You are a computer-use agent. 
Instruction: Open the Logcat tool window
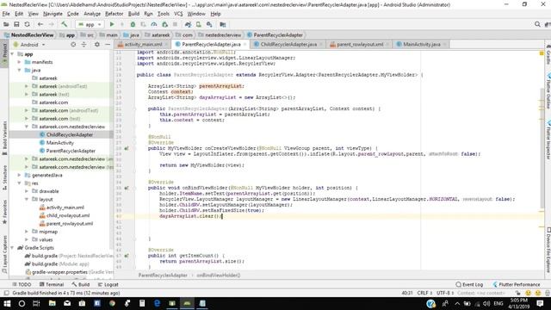pos(108,284)
